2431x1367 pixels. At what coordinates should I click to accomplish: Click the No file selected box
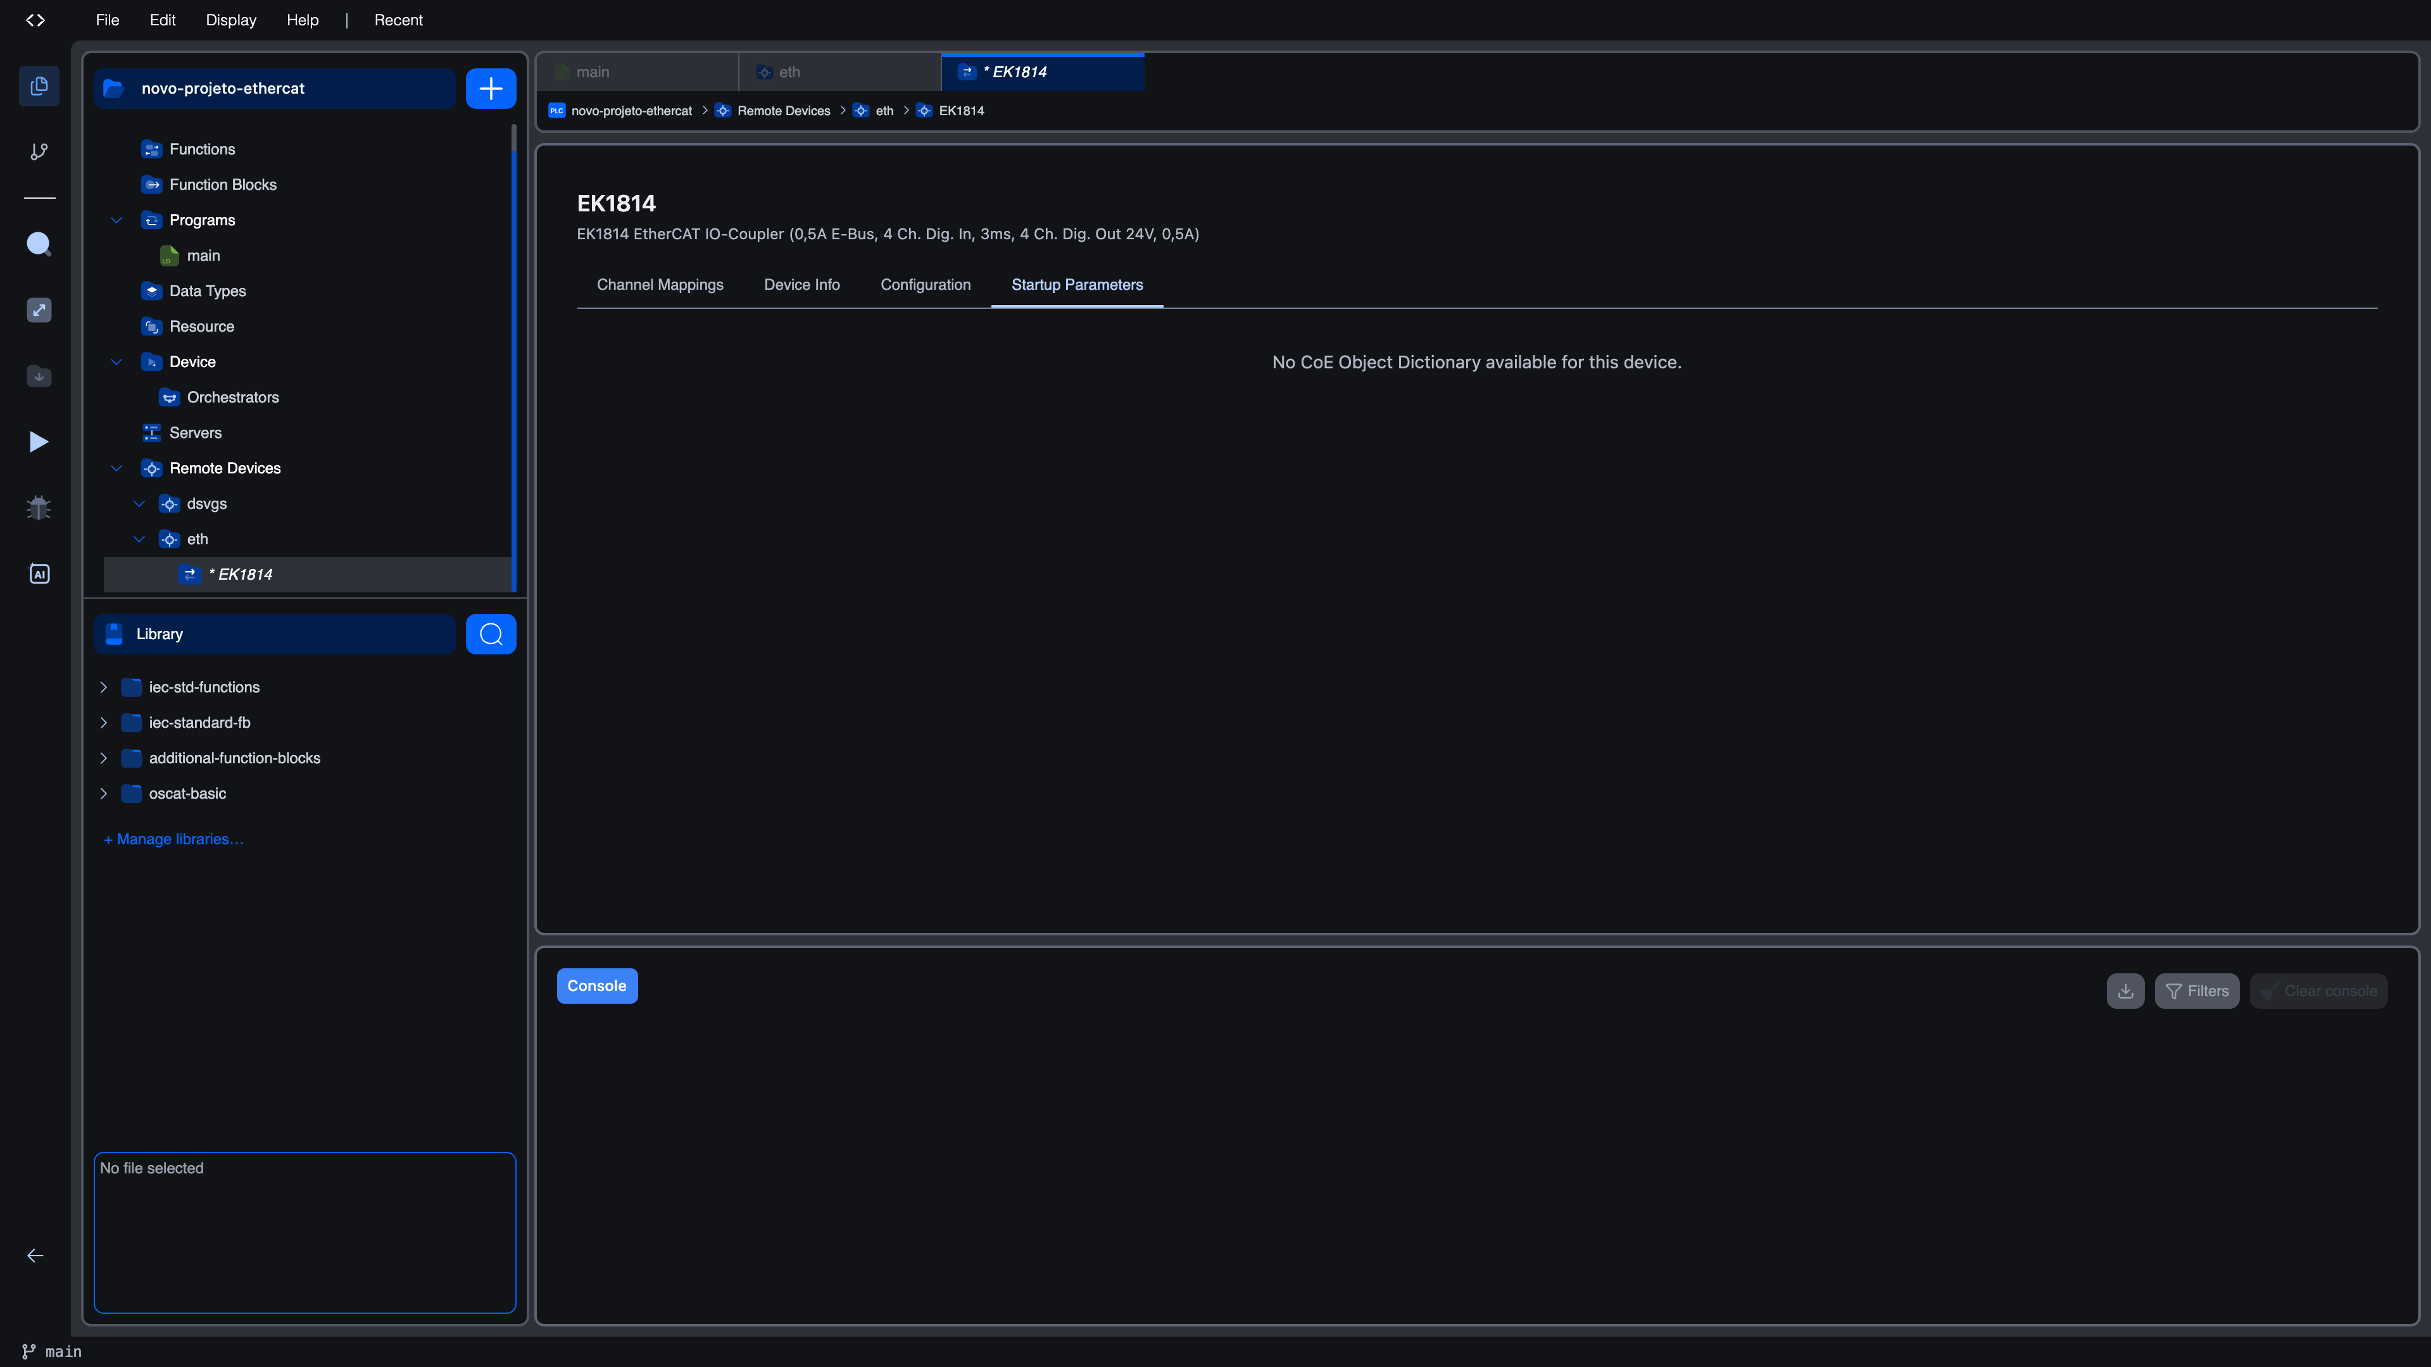pos(305,1232)
